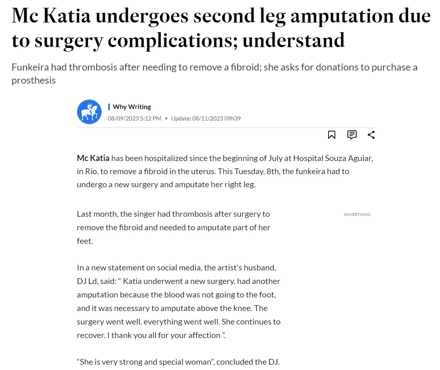The image size is (440, 370).
Task: Click the publication date 08/09/2023 5:12 PM
Action: tap(134, 118)
